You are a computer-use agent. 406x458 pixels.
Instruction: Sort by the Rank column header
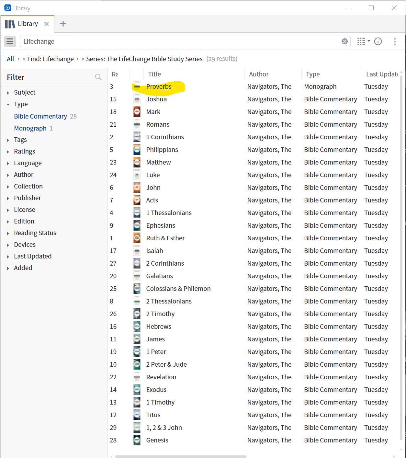point(118,74)
